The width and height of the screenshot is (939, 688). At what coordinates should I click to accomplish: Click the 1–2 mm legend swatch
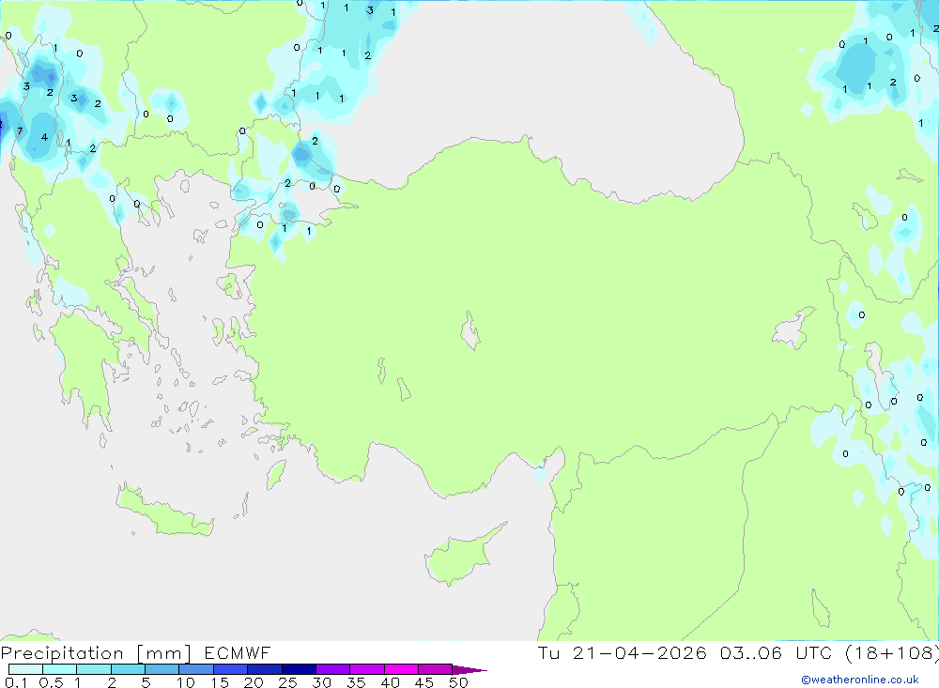[94, 669]
